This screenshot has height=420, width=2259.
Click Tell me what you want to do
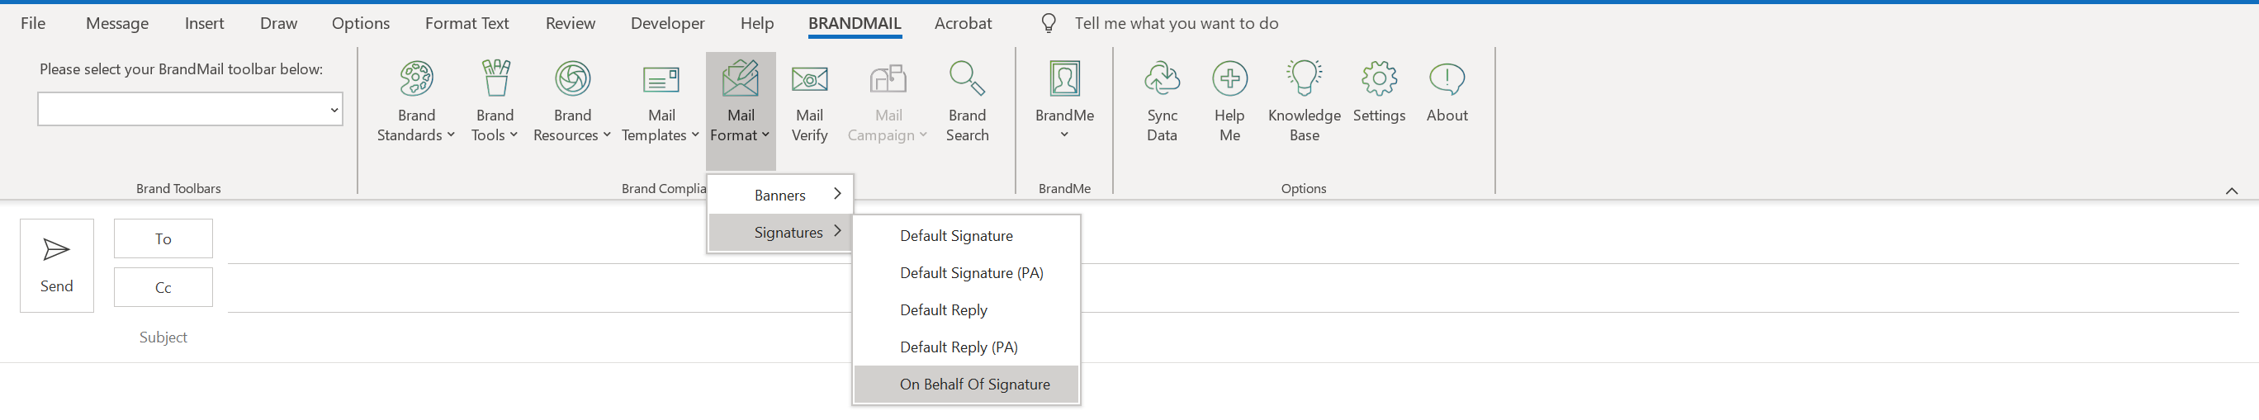(x=1176, y=24)
